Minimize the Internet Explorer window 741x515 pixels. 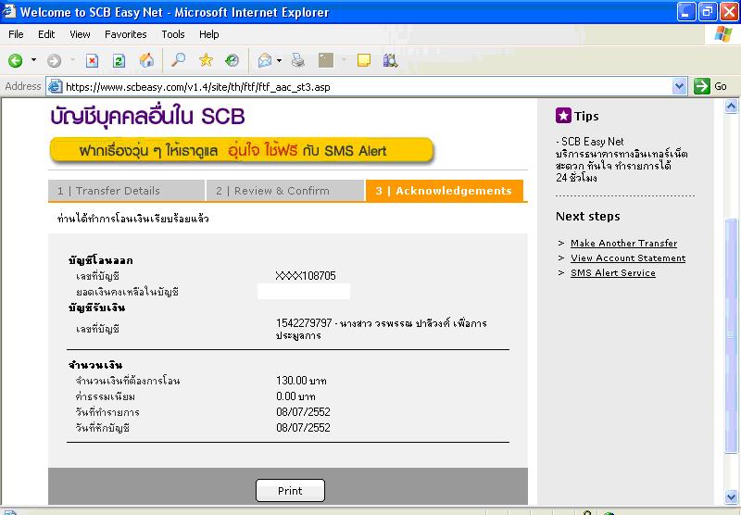click(685, 12)
